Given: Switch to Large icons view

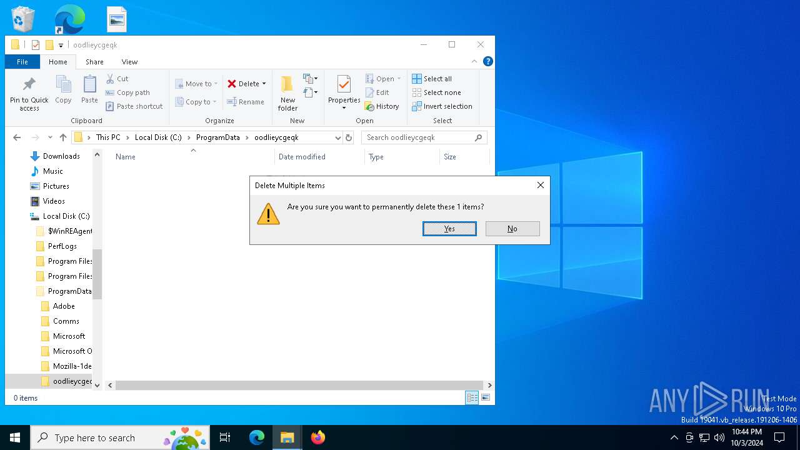Looking at the screenshot, I should [x=486, y=397].
